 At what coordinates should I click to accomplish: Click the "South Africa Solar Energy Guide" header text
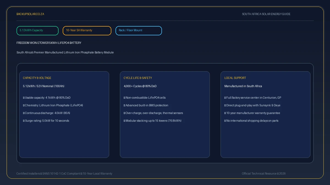pyautogui.click(x=266, y=14)
